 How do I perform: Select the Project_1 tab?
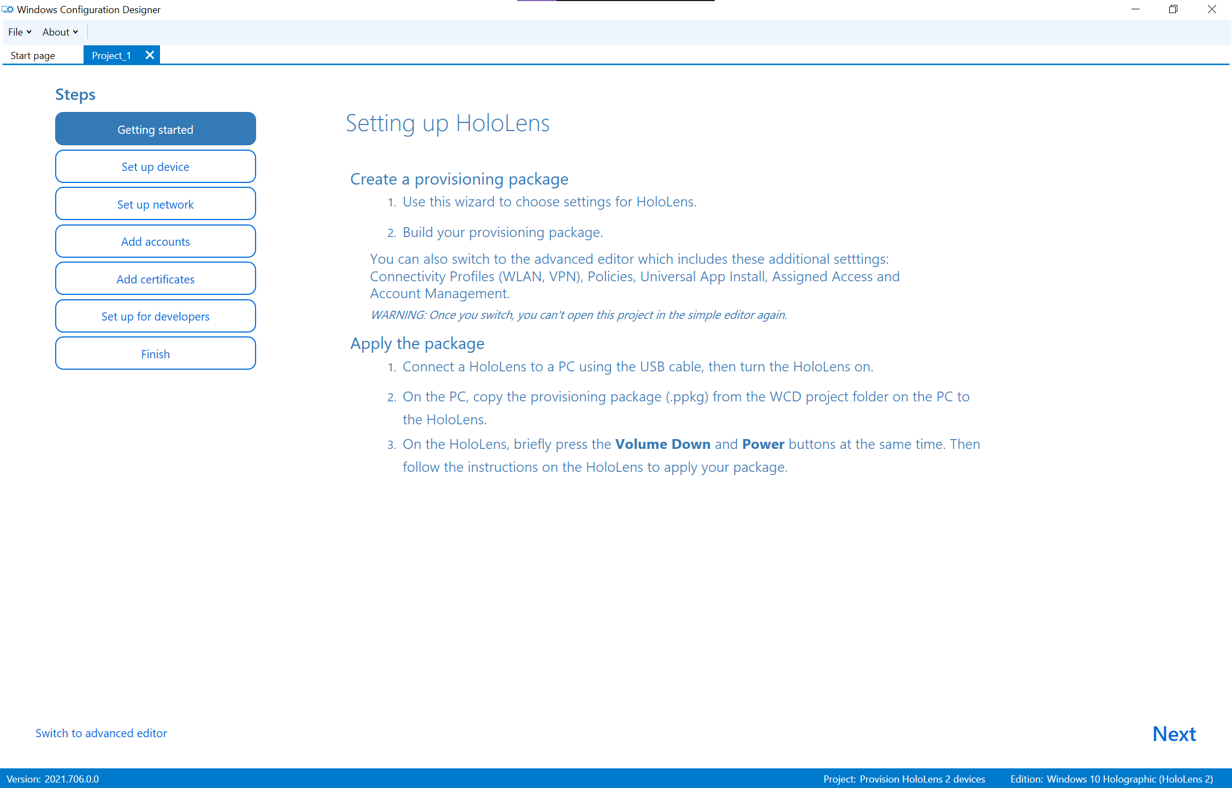coord(111,56)
